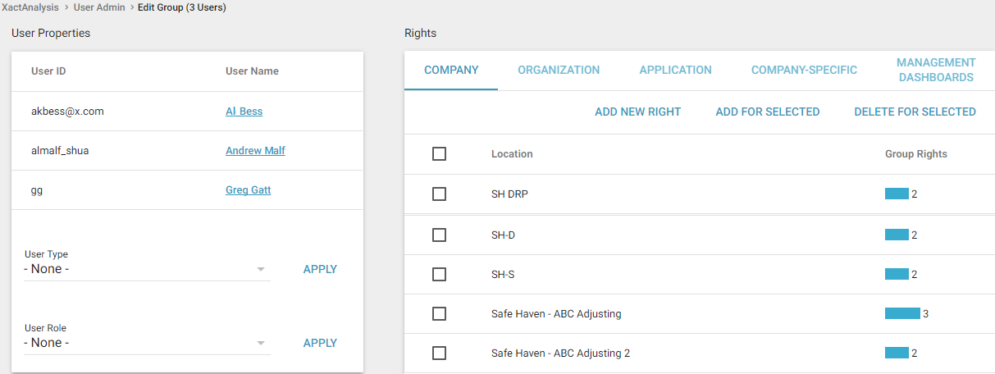Switch to the Organization tab
Image resolution: width=995 pixels, height=374 pixels.
tap(559, 71)
